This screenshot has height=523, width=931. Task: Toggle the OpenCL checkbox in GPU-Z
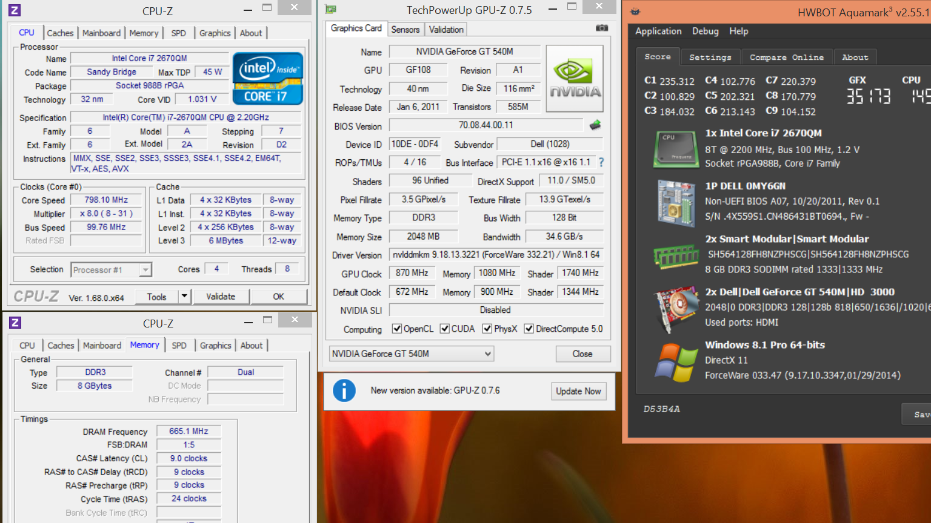(x=397, y=329)
